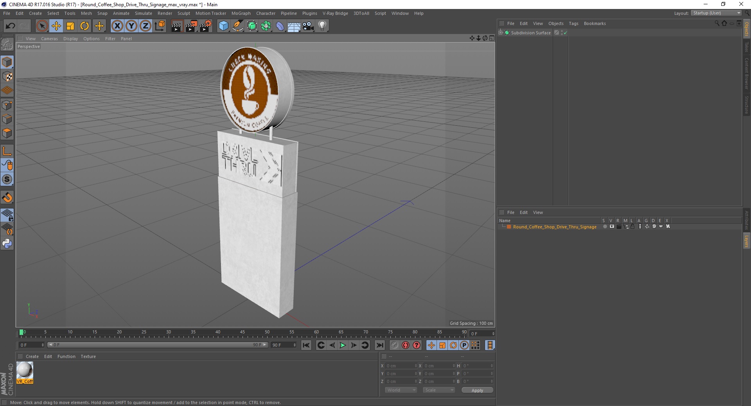Screen dimensions: 751x406
Task: Select Round_Coffee_Shop_Drive_Thru_Signage layer name
Action: point(555,227)
